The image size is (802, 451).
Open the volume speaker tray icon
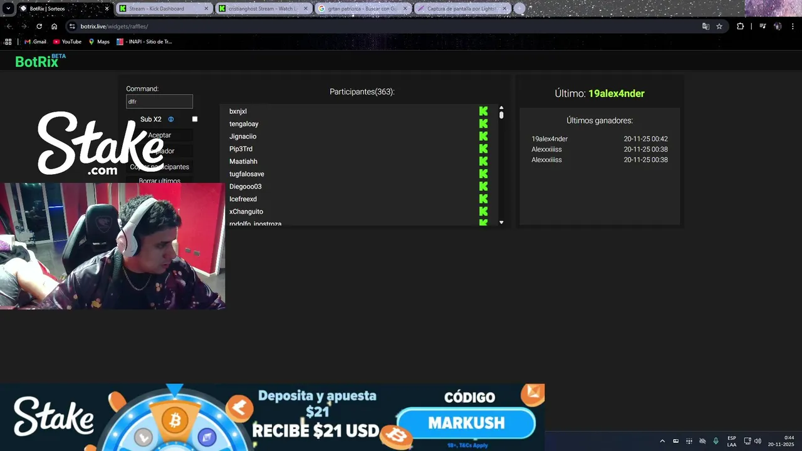pos(758,441)
